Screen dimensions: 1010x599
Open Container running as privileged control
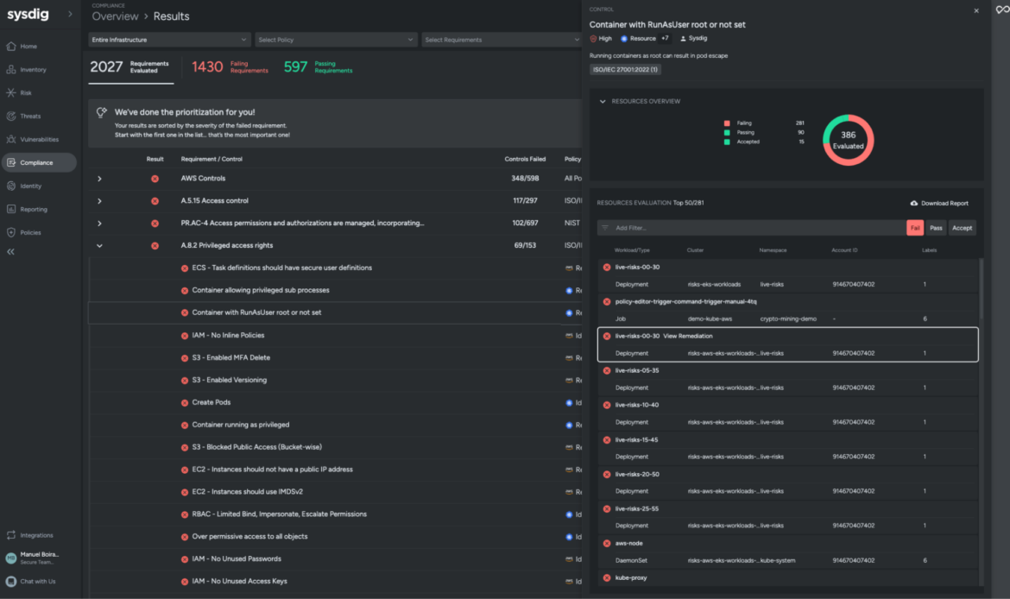(240, 426)
